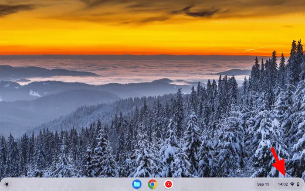305x191 pixels.
Task: Launch Google Chrome from the shelf
Action: [152, 184]
